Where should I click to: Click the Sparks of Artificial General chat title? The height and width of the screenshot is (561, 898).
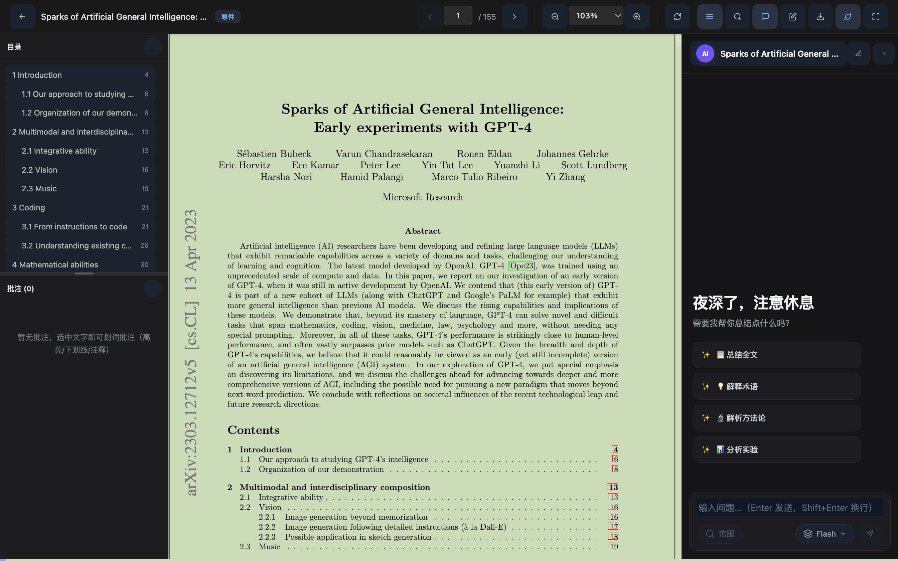pyautogui.click(x=779, y=54)
